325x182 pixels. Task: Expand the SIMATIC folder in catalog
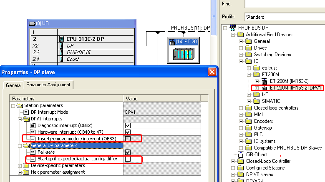(249, 101)
